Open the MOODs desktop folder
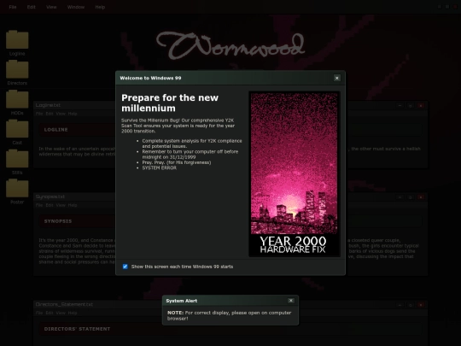Screen dimensions: 461x346 point(17,103)
